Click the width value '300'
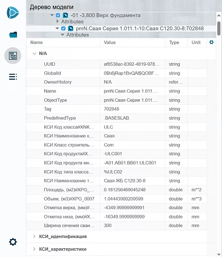The width and height of the screenshot is (222, 257). click(x=108, y=226)
